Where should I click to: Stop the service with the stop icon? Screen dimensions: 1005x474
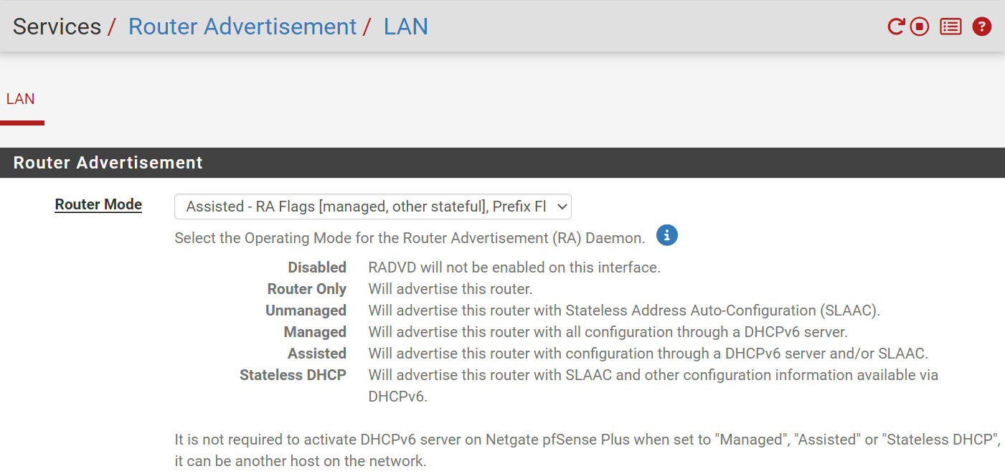click(920, 27)
